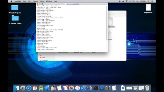164x92 pixels.
Task: Open Finder from the Dock
Action: pos(17,88)
